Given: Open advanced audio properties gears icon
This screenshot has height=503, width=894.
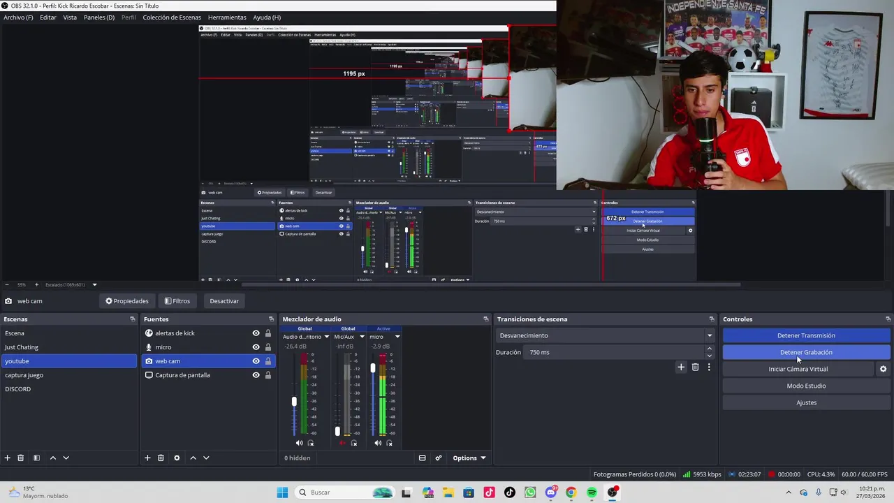Looking at the screenshot, I should click(x=439, y=458).
